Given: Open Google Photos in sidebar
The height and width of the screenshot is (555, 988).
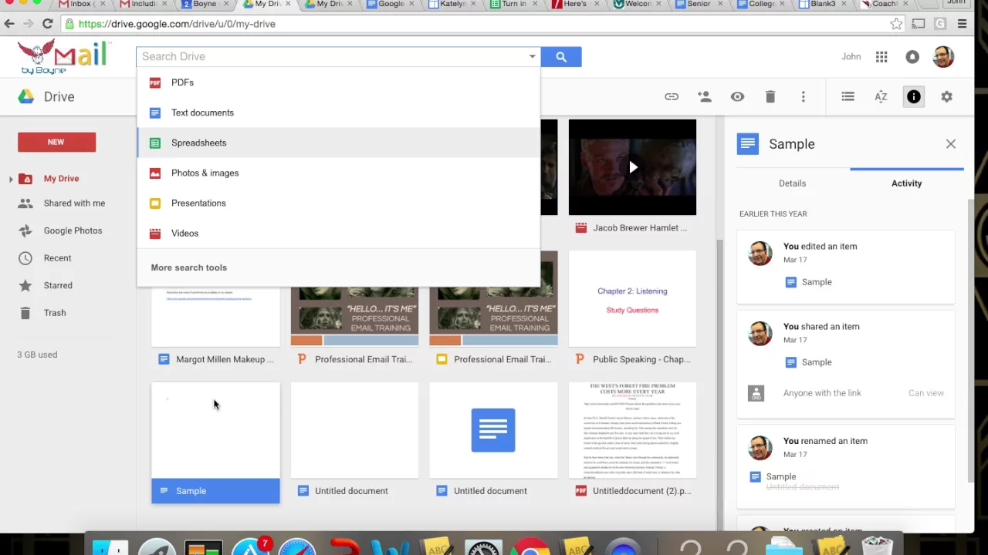Looking at the screenshot, I should [x=73, y=230].
